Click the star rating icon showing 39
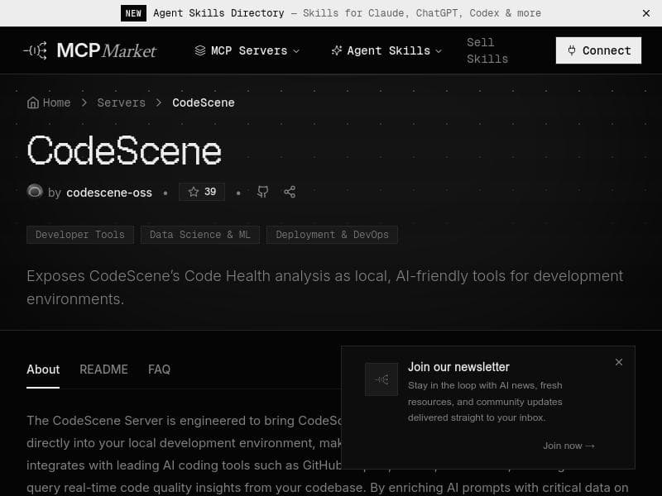Viewport: 662px width, 496px height. click(202, 191)
